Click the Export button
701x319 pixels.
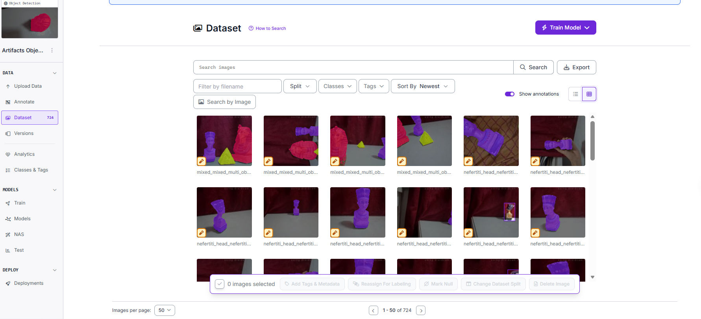pos(576,67)
